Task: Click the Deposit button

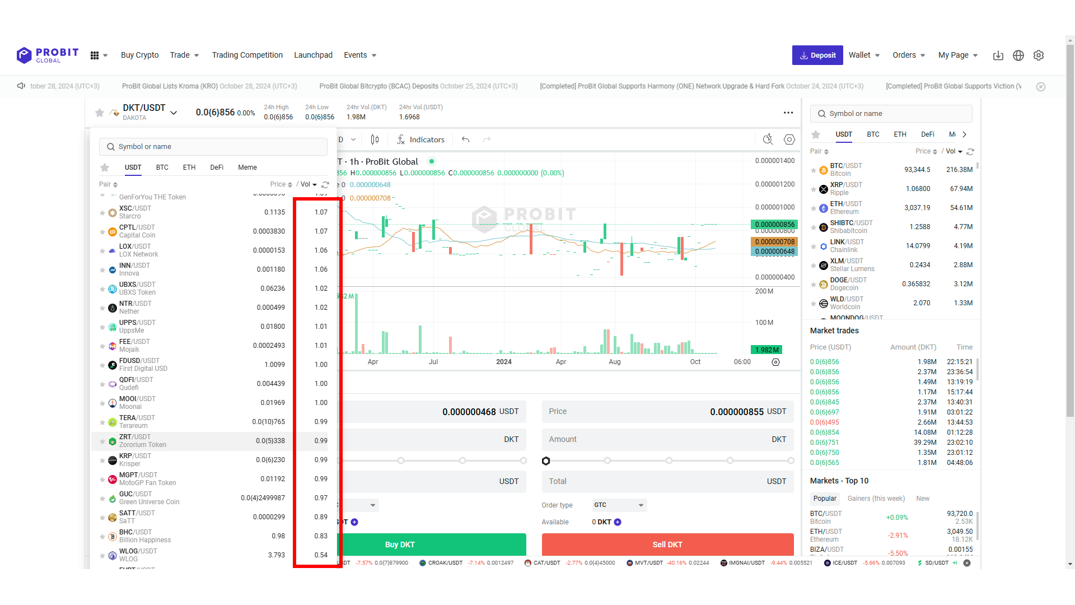Action: tap(817, 55)
